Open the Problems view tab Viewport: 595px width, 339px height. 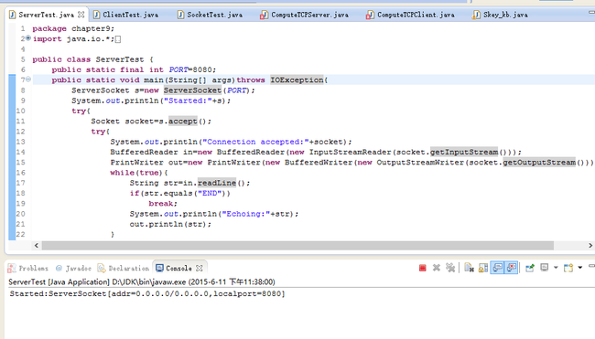pos(28,268)
